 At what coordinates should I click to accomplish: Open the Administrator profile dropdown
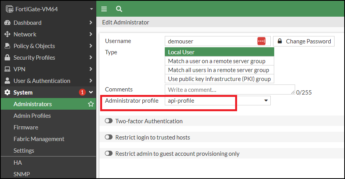(x=217, y=101)
